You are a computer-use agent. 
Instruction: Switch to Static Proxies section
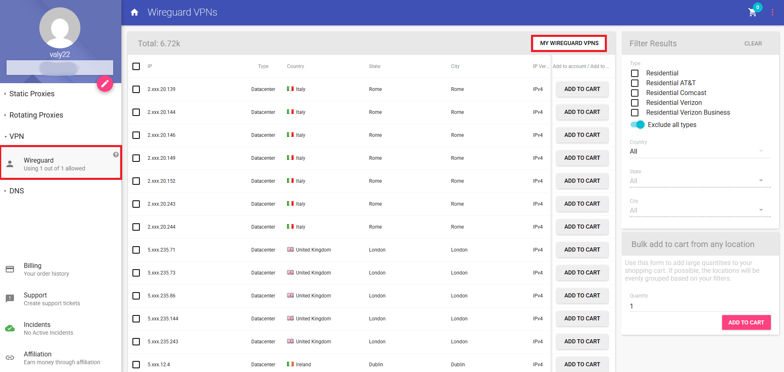[32, 93]
